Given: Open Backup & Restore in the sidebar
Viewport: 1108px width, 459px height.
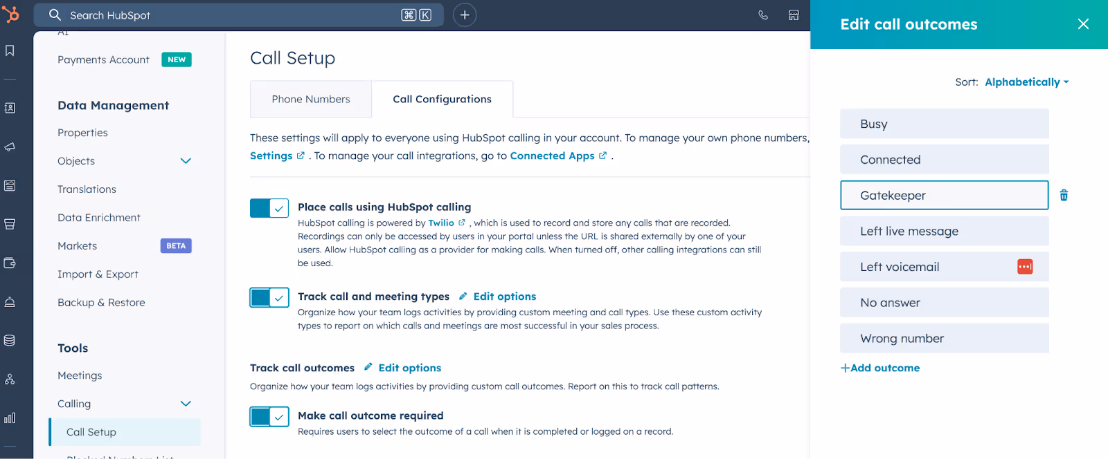Looking at the screenshot, I should [x=101, y=303].
